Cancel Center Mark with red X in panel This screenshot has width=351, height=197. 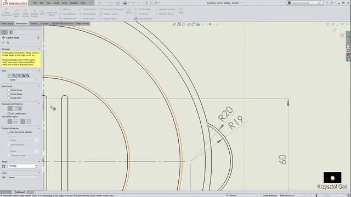(8, 43)
